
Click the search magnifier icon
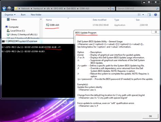pyautogui.click(x=157, y=8)
